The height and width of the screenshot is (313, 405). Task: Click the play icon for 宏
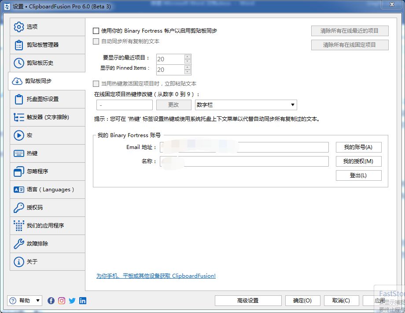tap(19, 135)
